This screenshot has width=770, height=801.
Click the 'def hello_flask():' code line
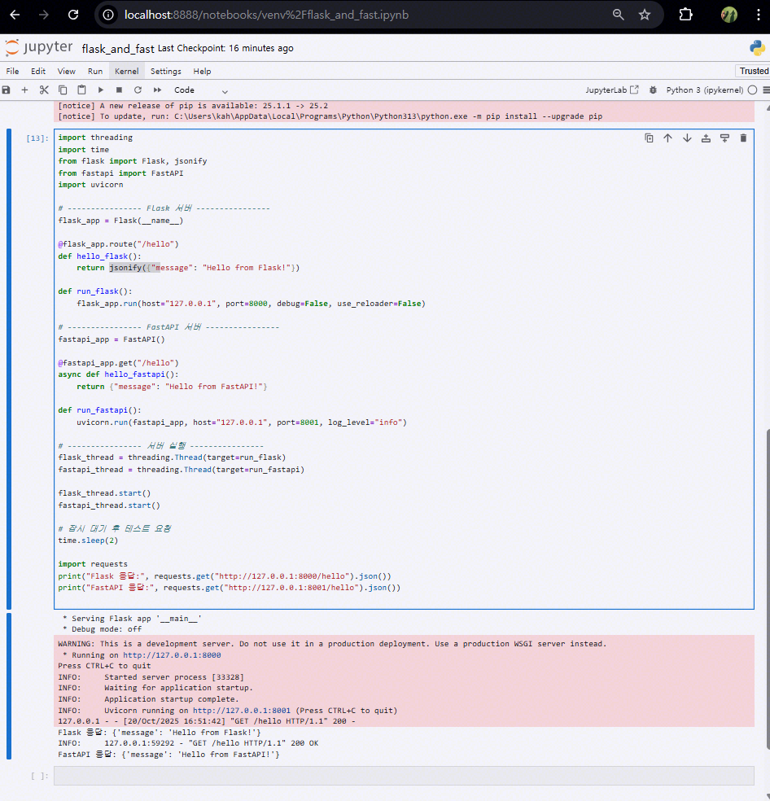pos(99,256)
